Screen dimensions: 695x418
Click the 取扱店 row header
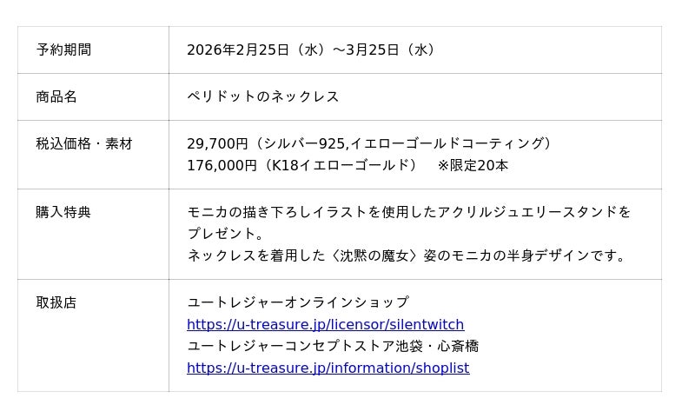pyautogui.click(x=56, y=302)
